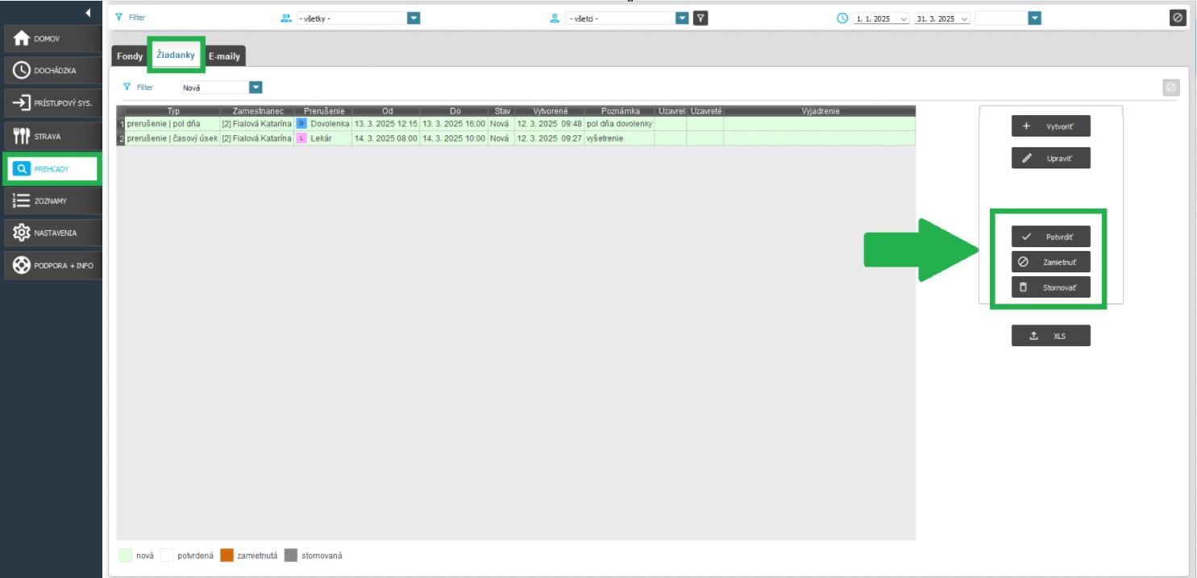Viewport: 1197px width, 578px height.
Task: Export the list with XLS button
Action: (x=1050, y=336)
